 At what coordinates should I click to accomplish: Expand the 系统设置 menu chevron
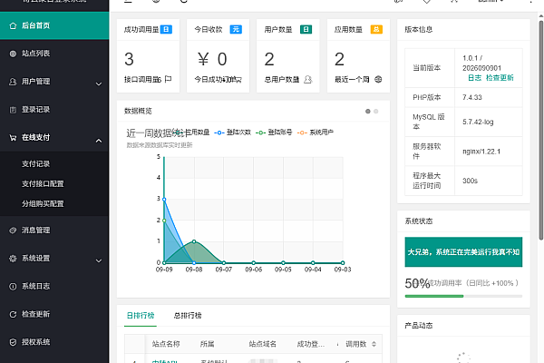[x=99, y=260]
